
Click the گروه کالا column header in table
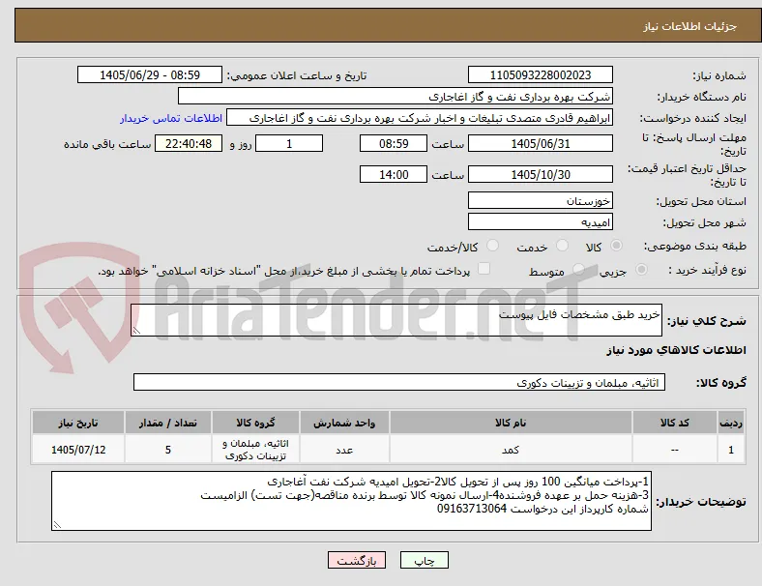coord(255,423)
